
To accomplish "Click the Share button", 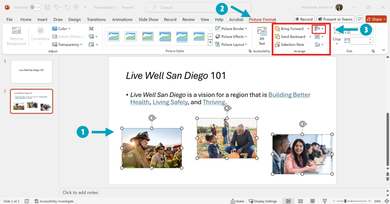I will [x=376, y=19].
